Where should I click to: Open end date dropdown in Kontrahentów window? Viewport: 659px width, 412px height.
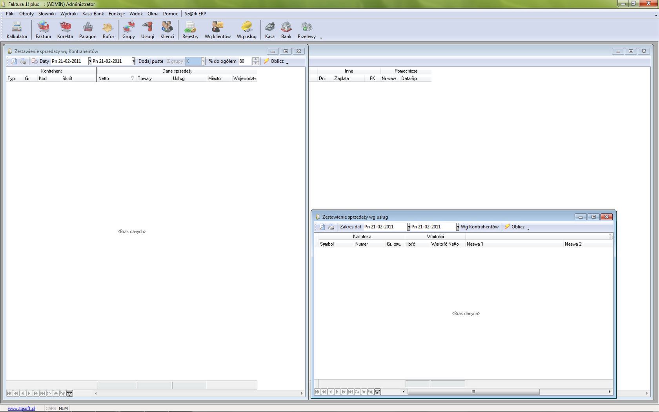pyautogui.click(x=133, y=61)
